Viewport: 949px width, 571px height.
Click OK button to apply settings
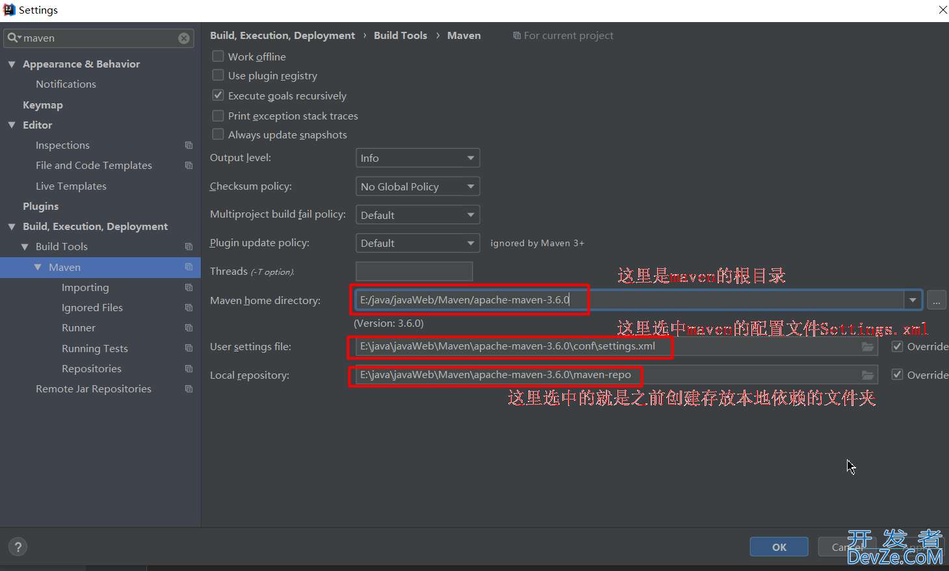pyautogui.click(x=779, y=547)
